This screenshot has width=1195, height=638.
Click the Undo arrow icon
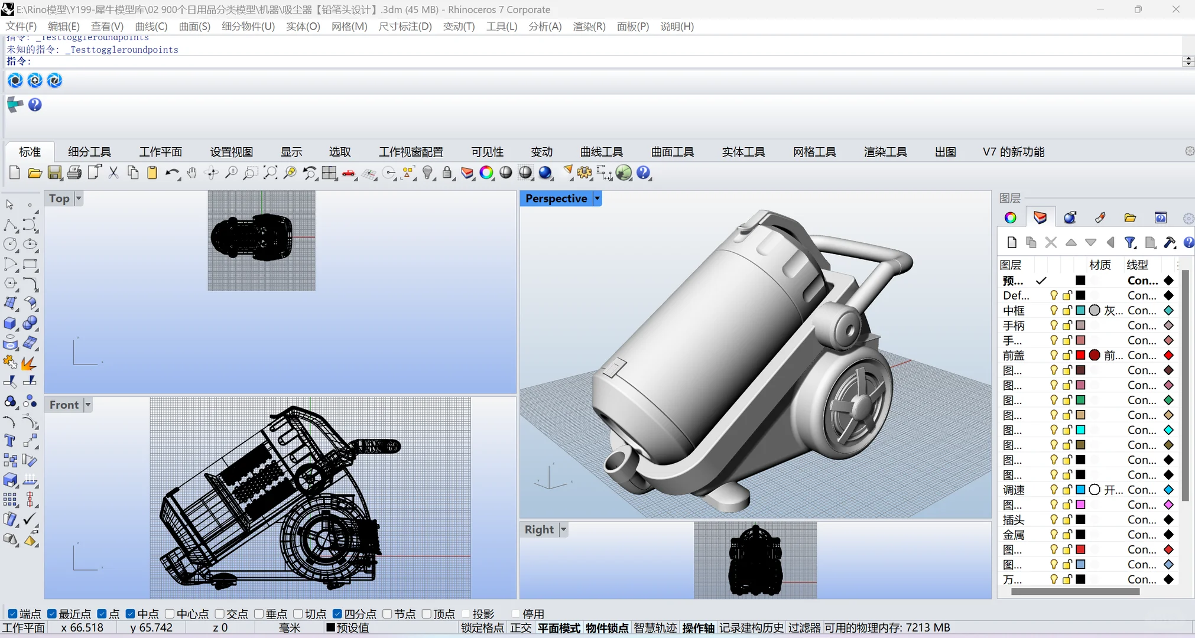(171, 173)
